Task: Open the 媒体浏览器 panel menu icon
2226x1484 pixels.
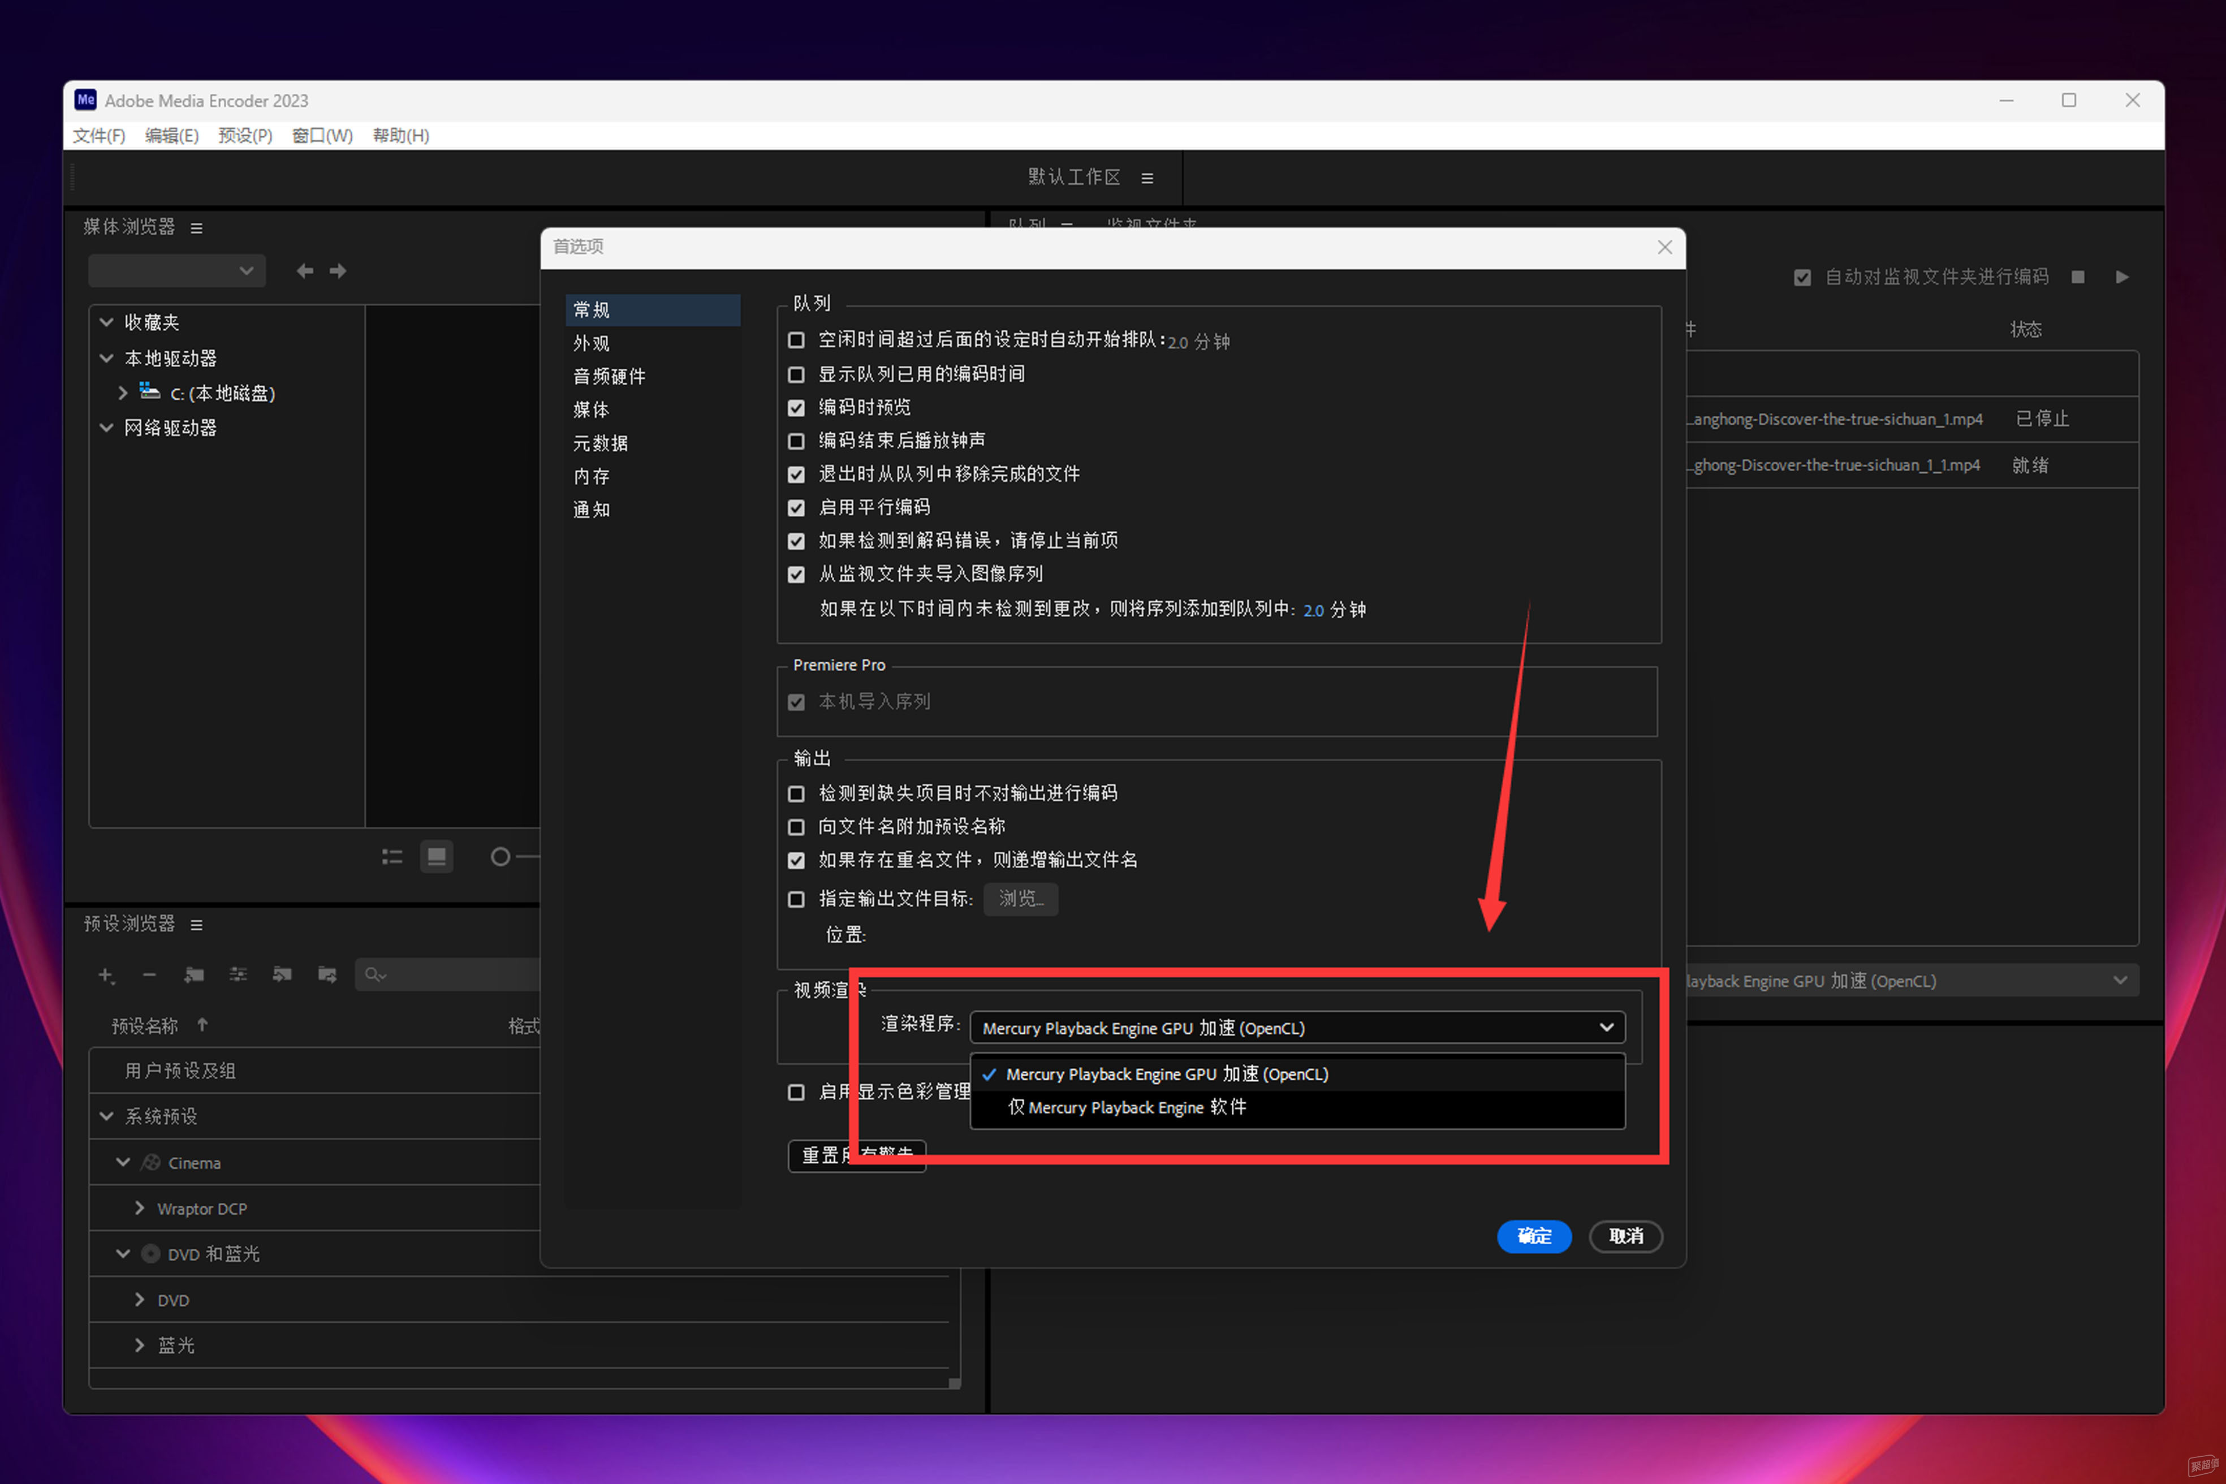Action: tap(197, 228)
